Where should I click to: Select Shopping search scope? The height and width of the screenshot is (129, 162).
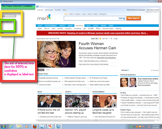(103, 14)
